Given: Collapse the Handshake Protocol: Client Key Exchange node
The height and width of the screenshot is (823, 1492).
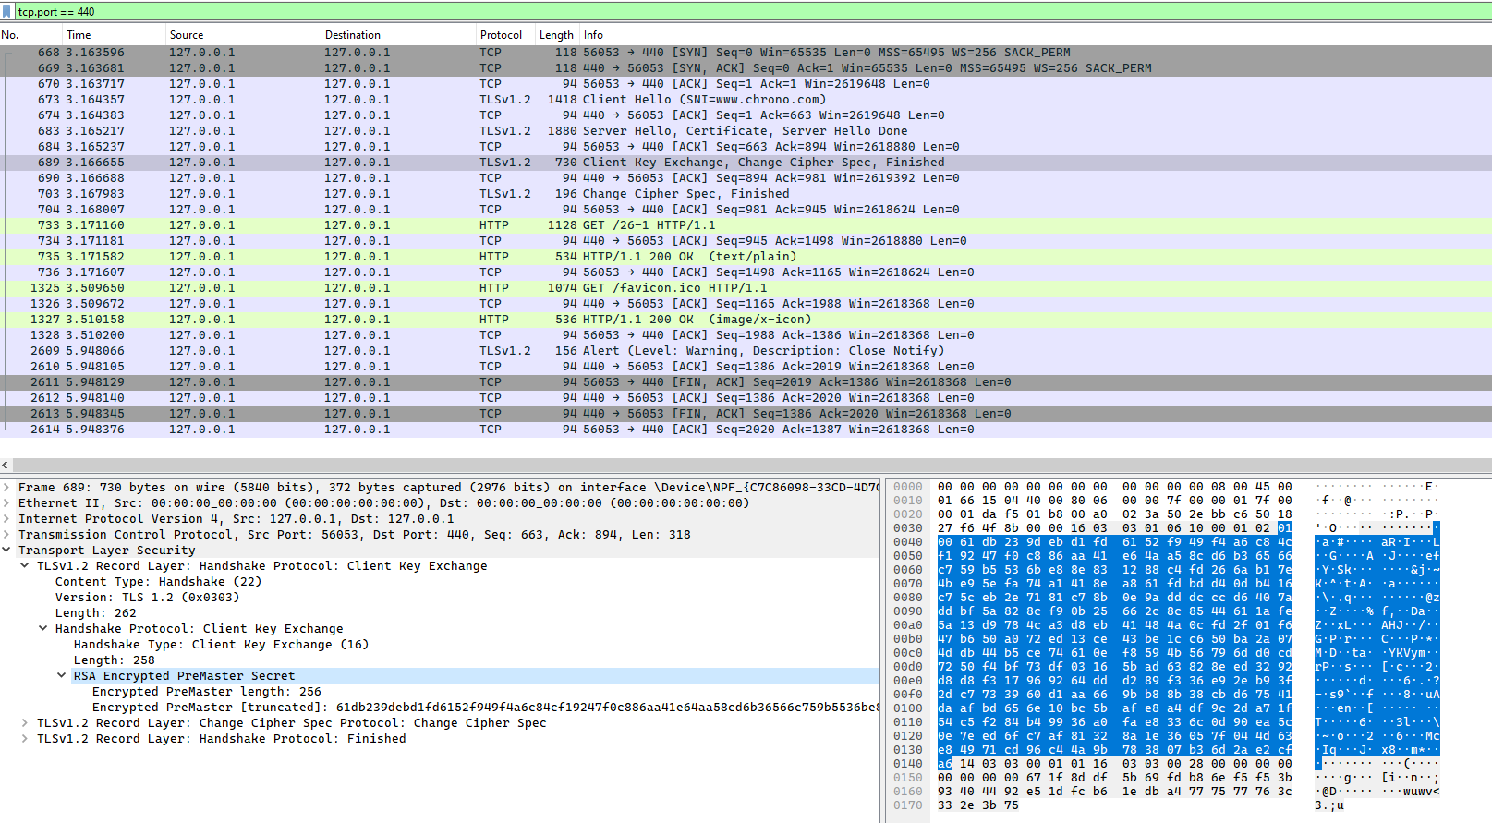Looking at the screenshot, I should pos(43,629).
